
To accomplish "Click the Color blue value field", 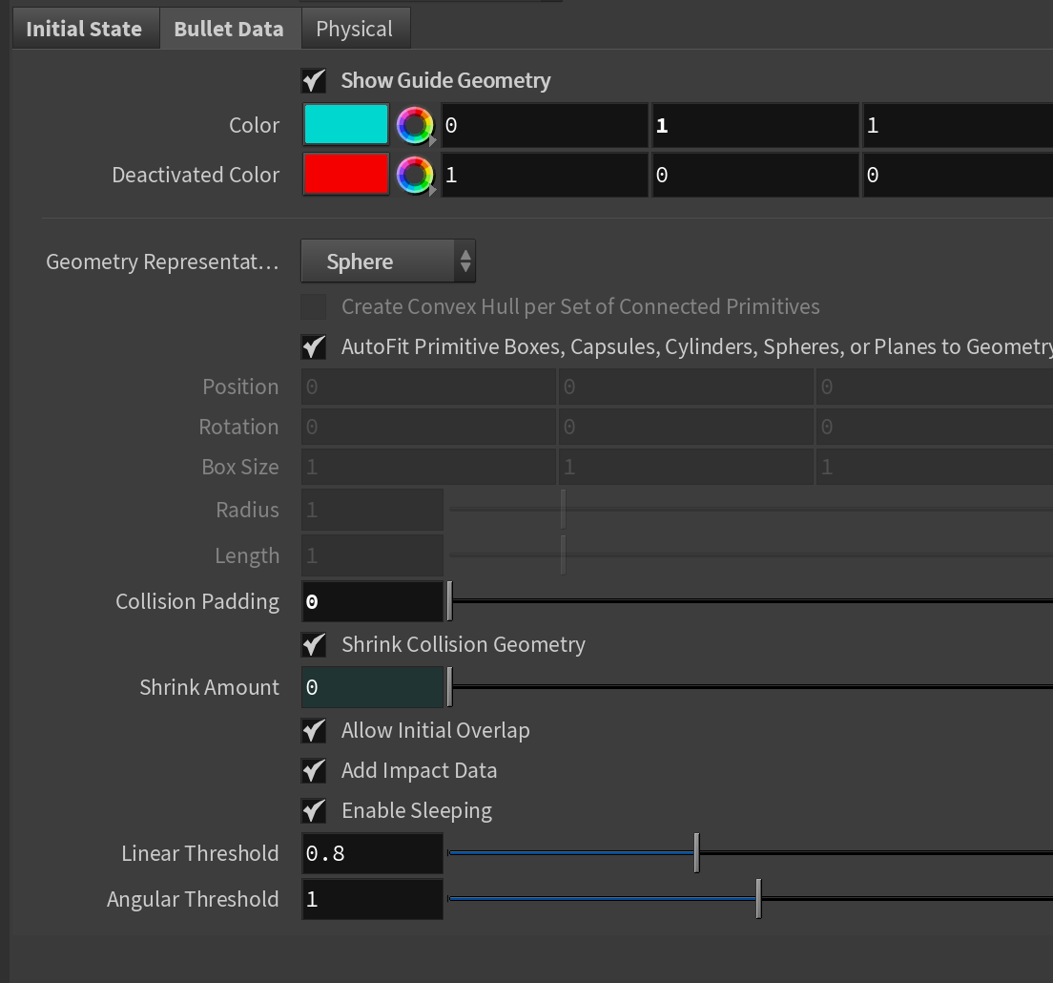I will click(x=958, y=126).
